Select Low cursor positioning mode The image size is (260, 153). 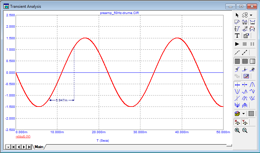(x=252, y=91)
